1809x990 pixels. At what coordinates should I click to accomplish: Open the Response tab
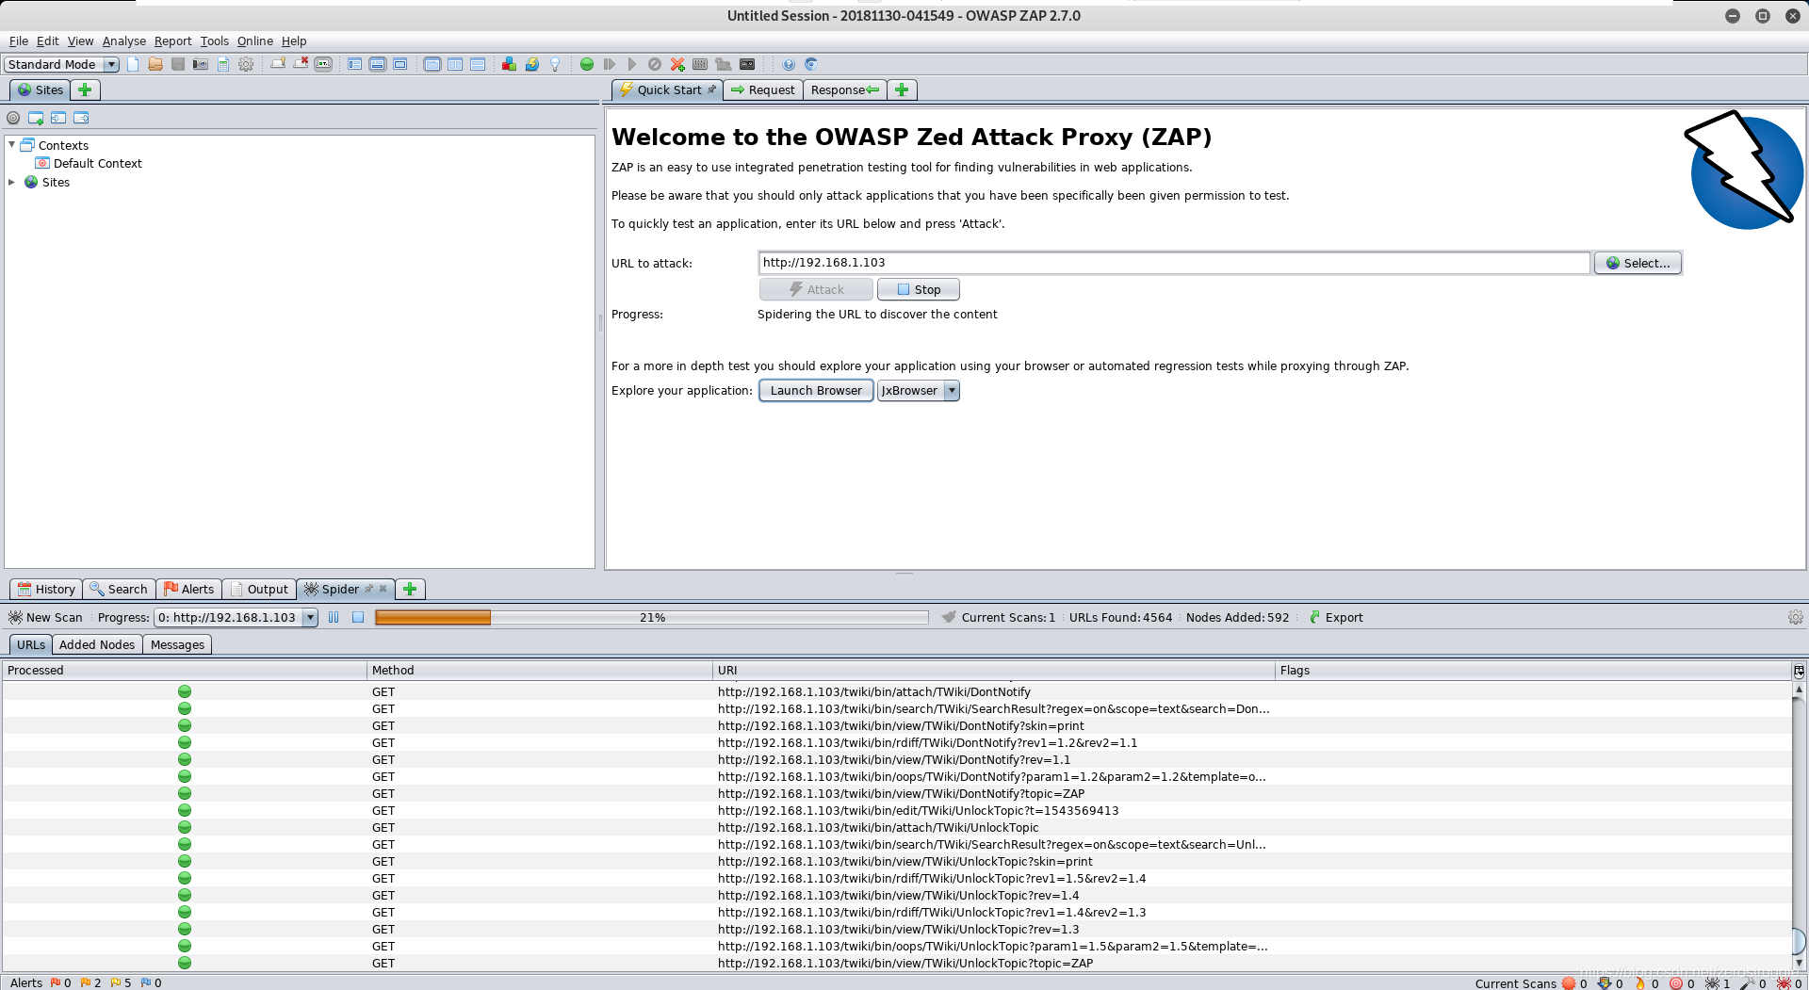coord(845,89)
